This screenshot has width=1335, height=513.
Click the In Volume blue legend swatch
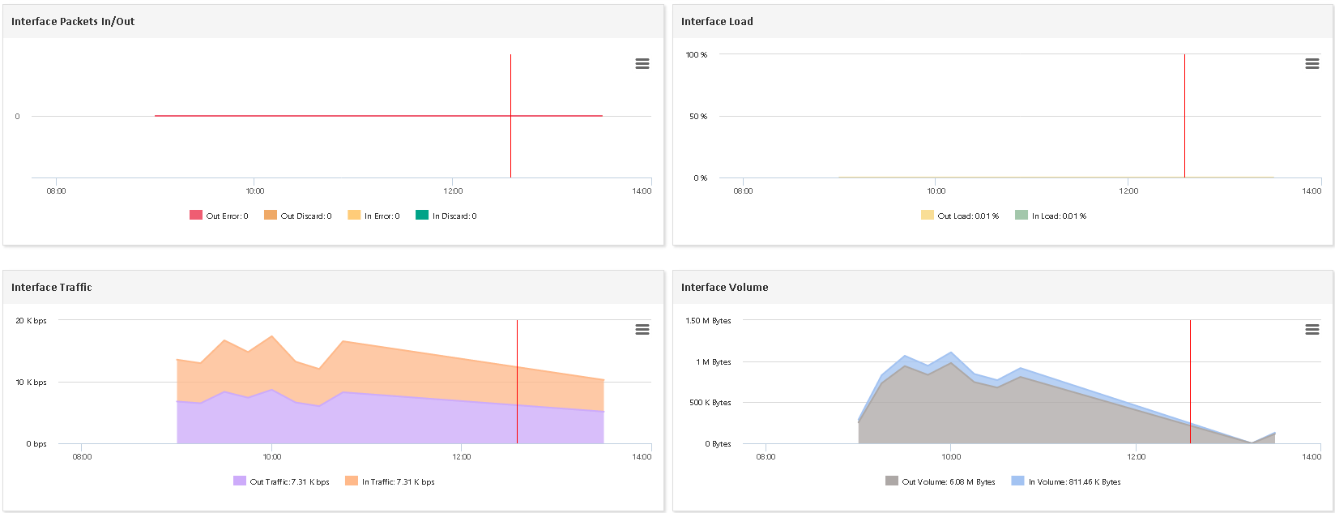1018,481
